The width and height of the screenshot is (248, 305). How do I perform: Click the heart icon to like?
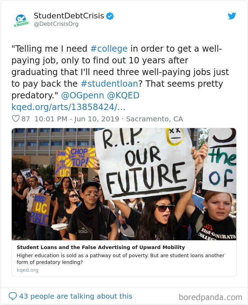click(x=16, y=119)
